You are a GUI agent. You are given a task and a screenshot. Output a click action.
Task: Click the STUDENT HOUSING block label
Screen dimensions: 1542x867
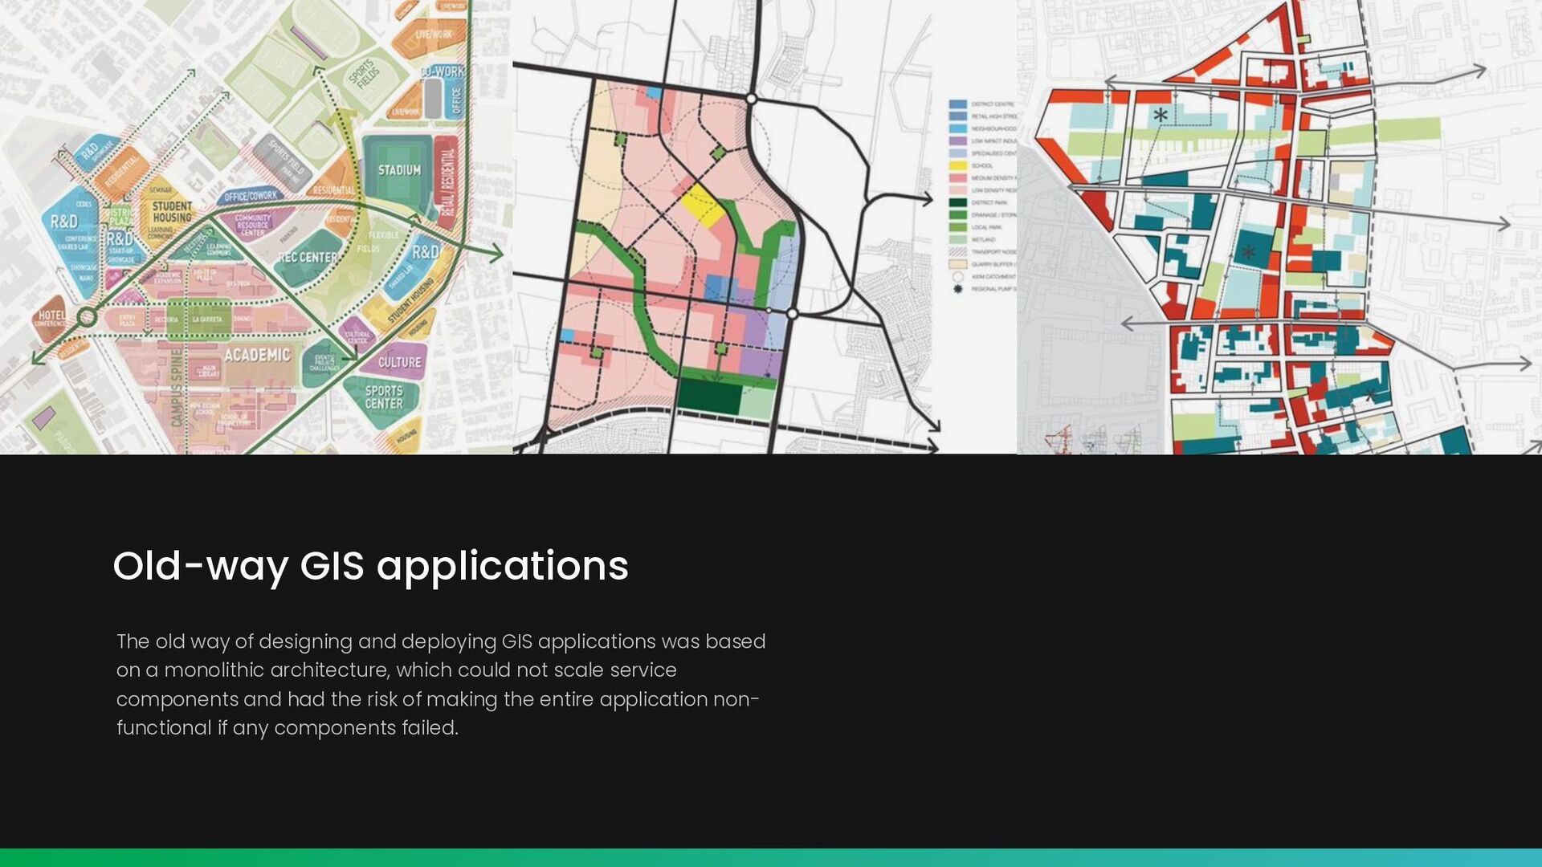click(x=172, y=212)
